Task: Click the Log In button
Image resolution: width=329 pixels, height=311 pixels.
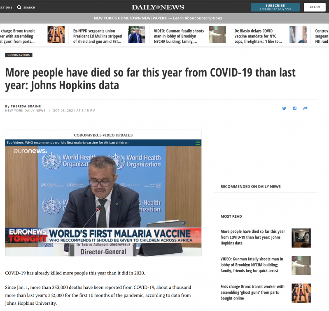Action: click(x=315, y=7)
